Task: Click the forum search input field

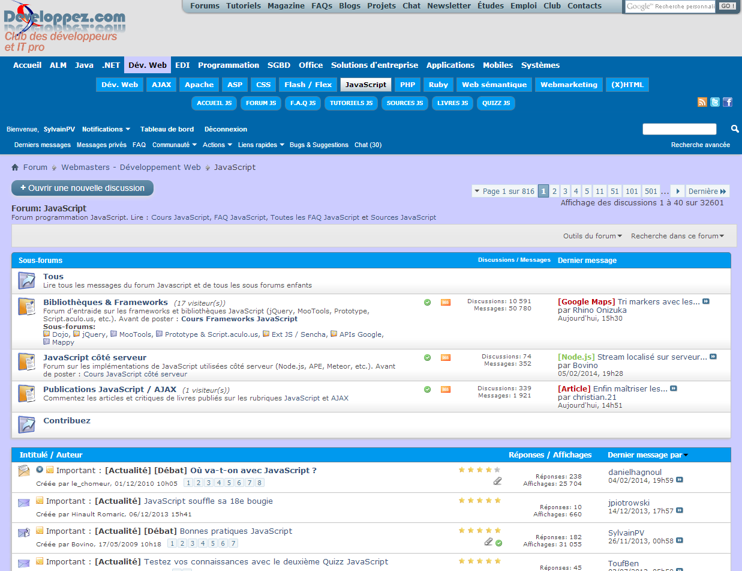Action: (680, 128)
